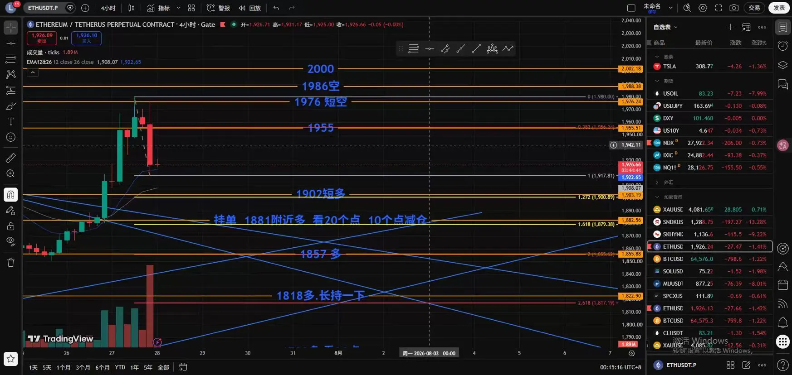
Task: Collapse the indicator legend arrow
Action: pos(33,72)
